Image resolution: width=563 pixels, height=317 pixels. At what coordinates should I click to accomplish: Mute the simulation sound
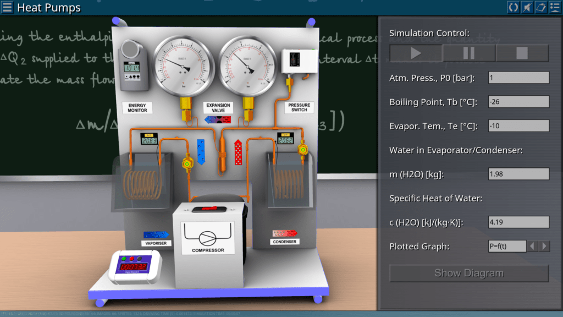[x=527, y=7]
